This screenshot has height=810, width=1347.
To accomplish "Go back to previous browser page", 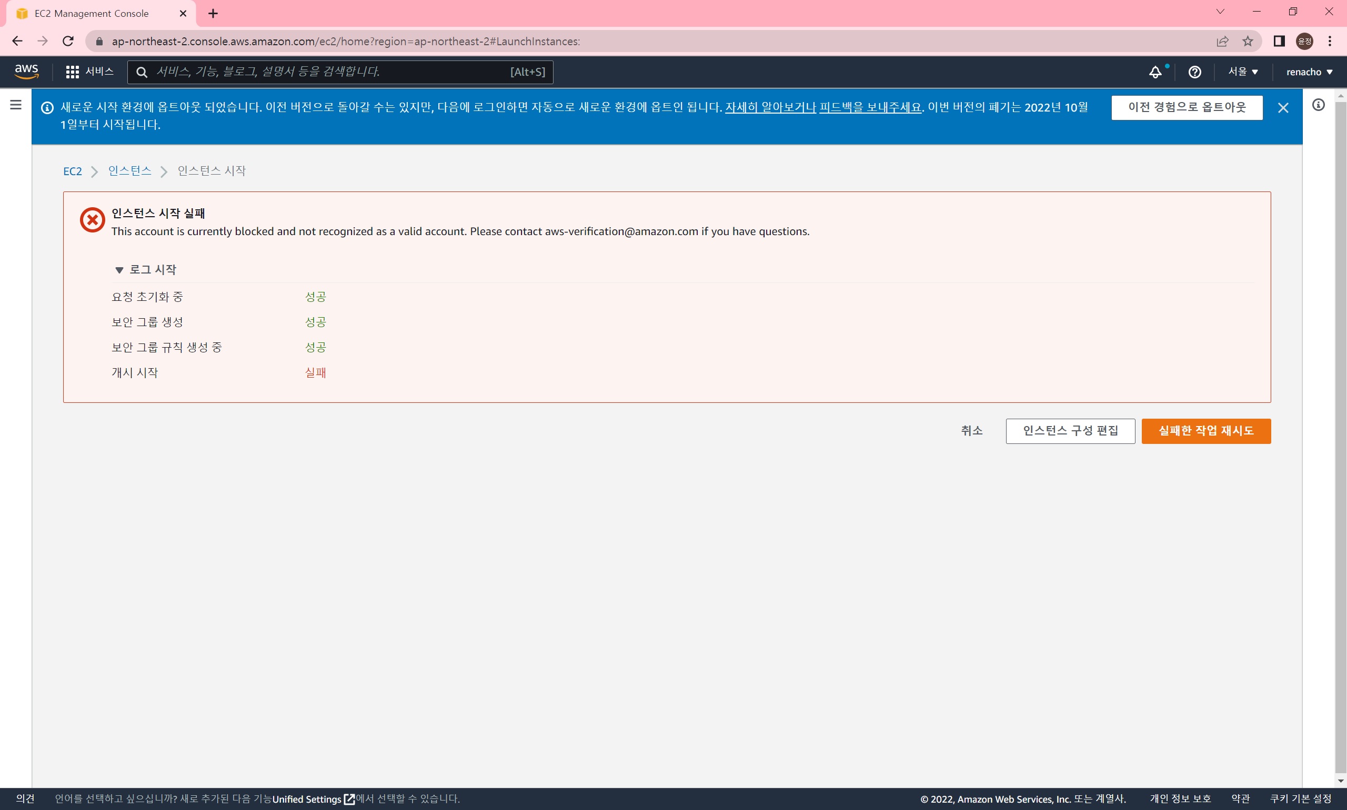I will [17, 41].
